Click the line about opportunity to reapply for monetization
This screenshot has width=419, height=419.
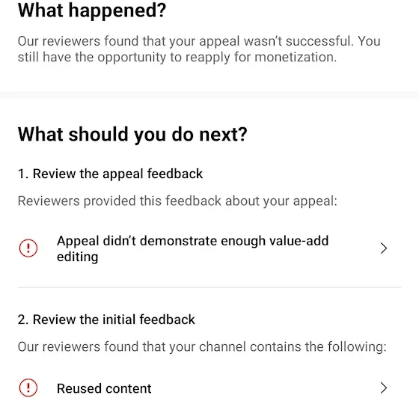tap(177, 58)
